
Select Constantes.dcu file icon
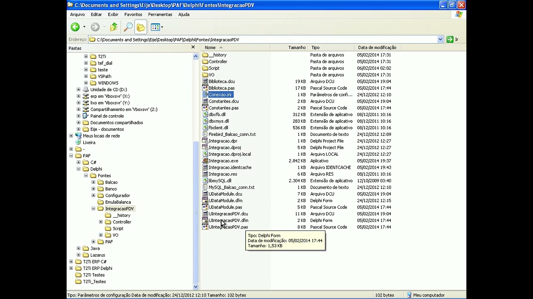pyautogui.click(x=205, y=101)
